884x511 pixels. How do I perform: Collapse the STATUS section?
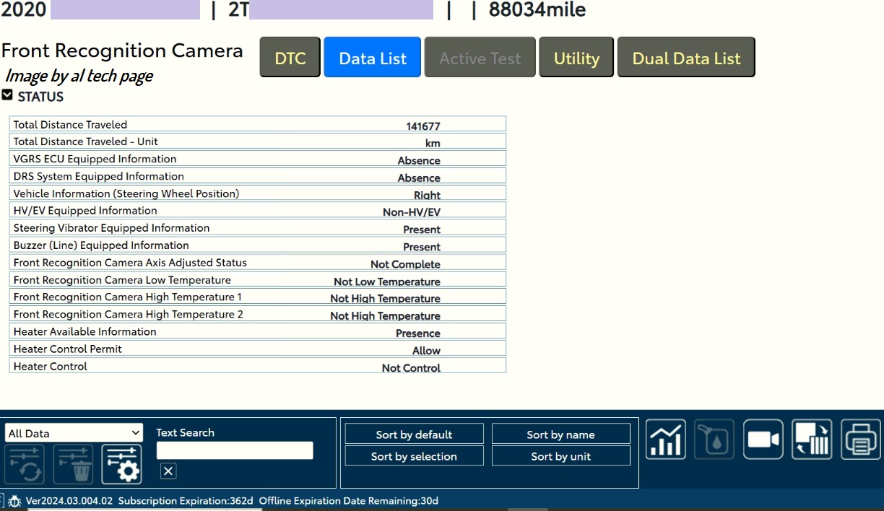7,95
